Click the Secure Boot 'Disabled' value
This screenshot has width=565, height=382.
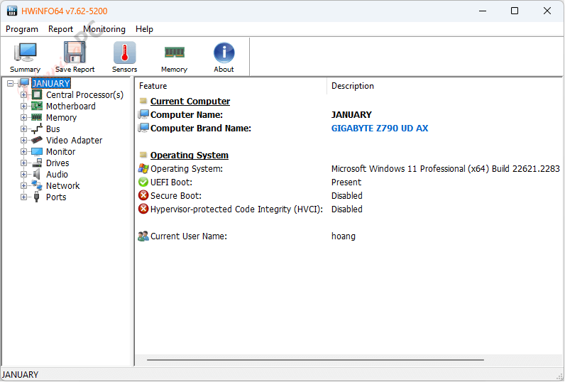click(x=346, y=196)
